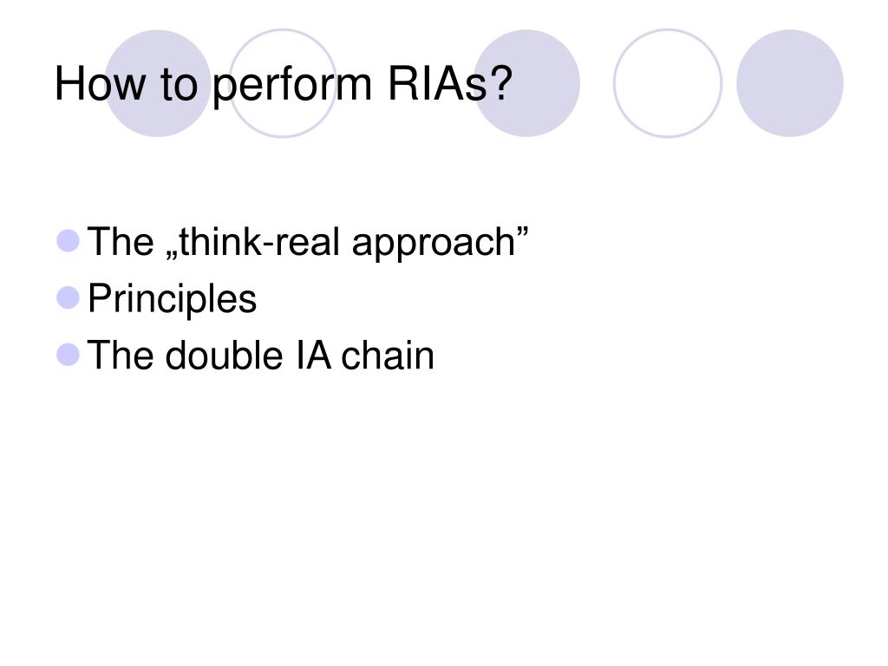
Task: Click the word "How" in the title
Action: (x=101, y=84)
